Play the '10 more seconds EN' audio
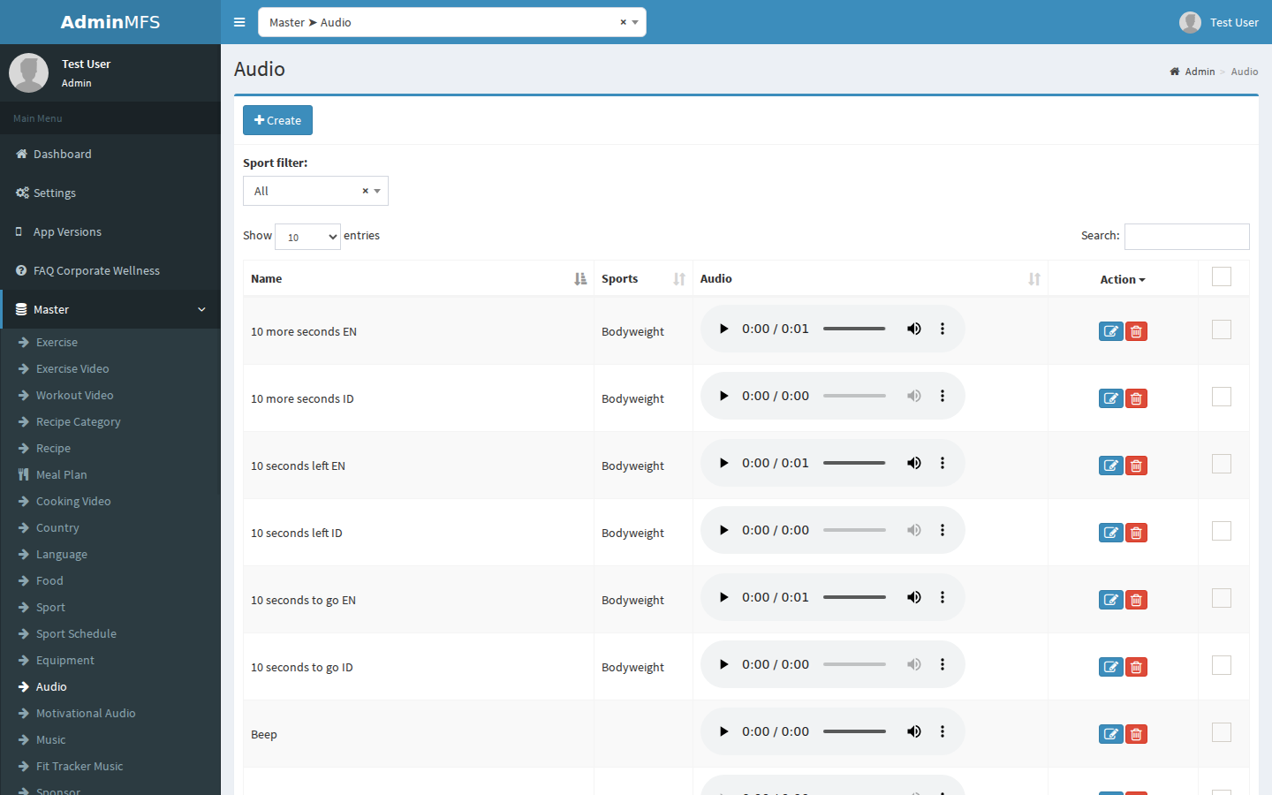This screenshot has height=795, width=1272. point(723,329)
